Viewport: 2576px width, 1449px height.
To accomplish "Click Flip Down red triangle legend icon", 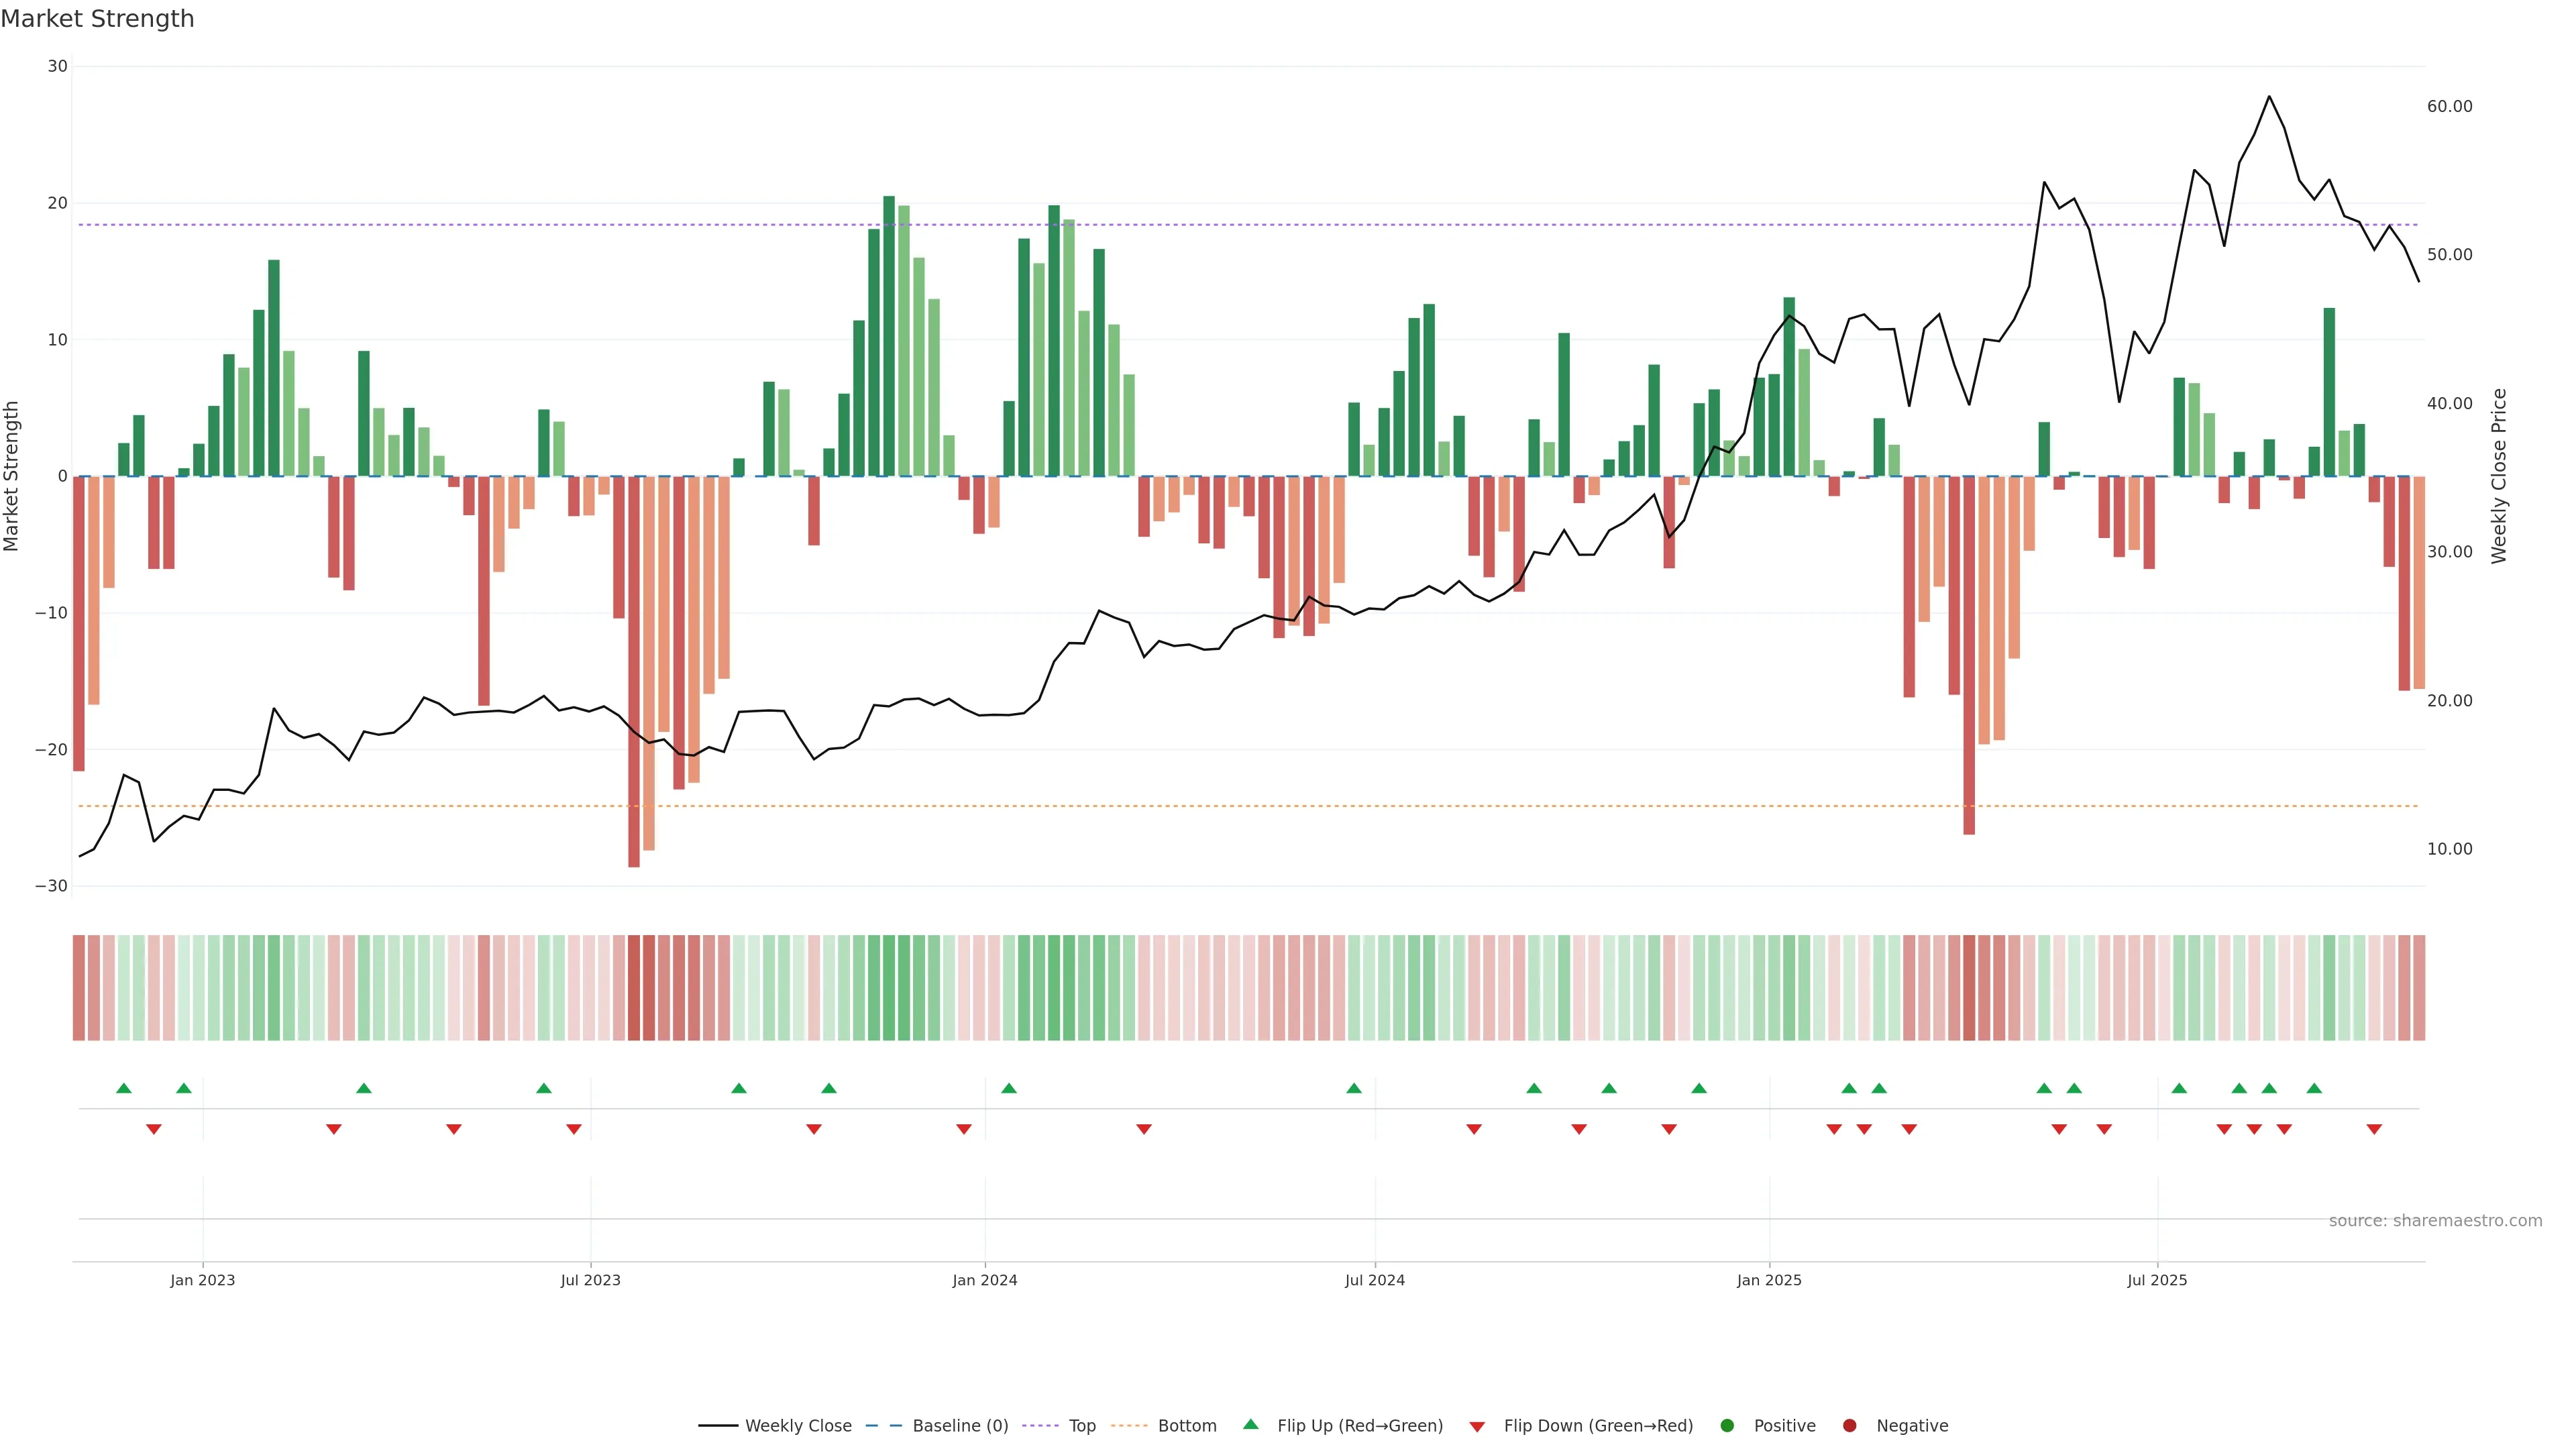I will (x=1477, y=1426).
